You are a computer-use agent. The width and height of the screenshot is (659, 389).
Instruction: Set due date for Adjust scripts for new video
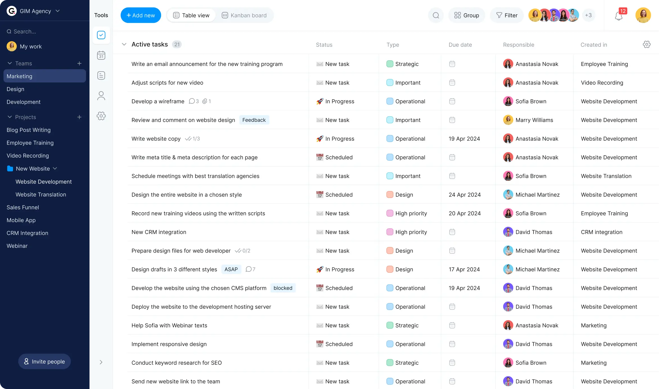[452, 83]
